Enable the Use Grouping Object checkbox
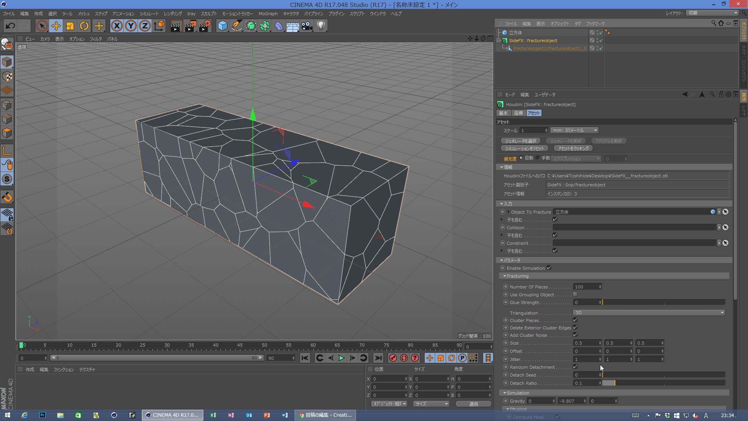 coord(575,294)
